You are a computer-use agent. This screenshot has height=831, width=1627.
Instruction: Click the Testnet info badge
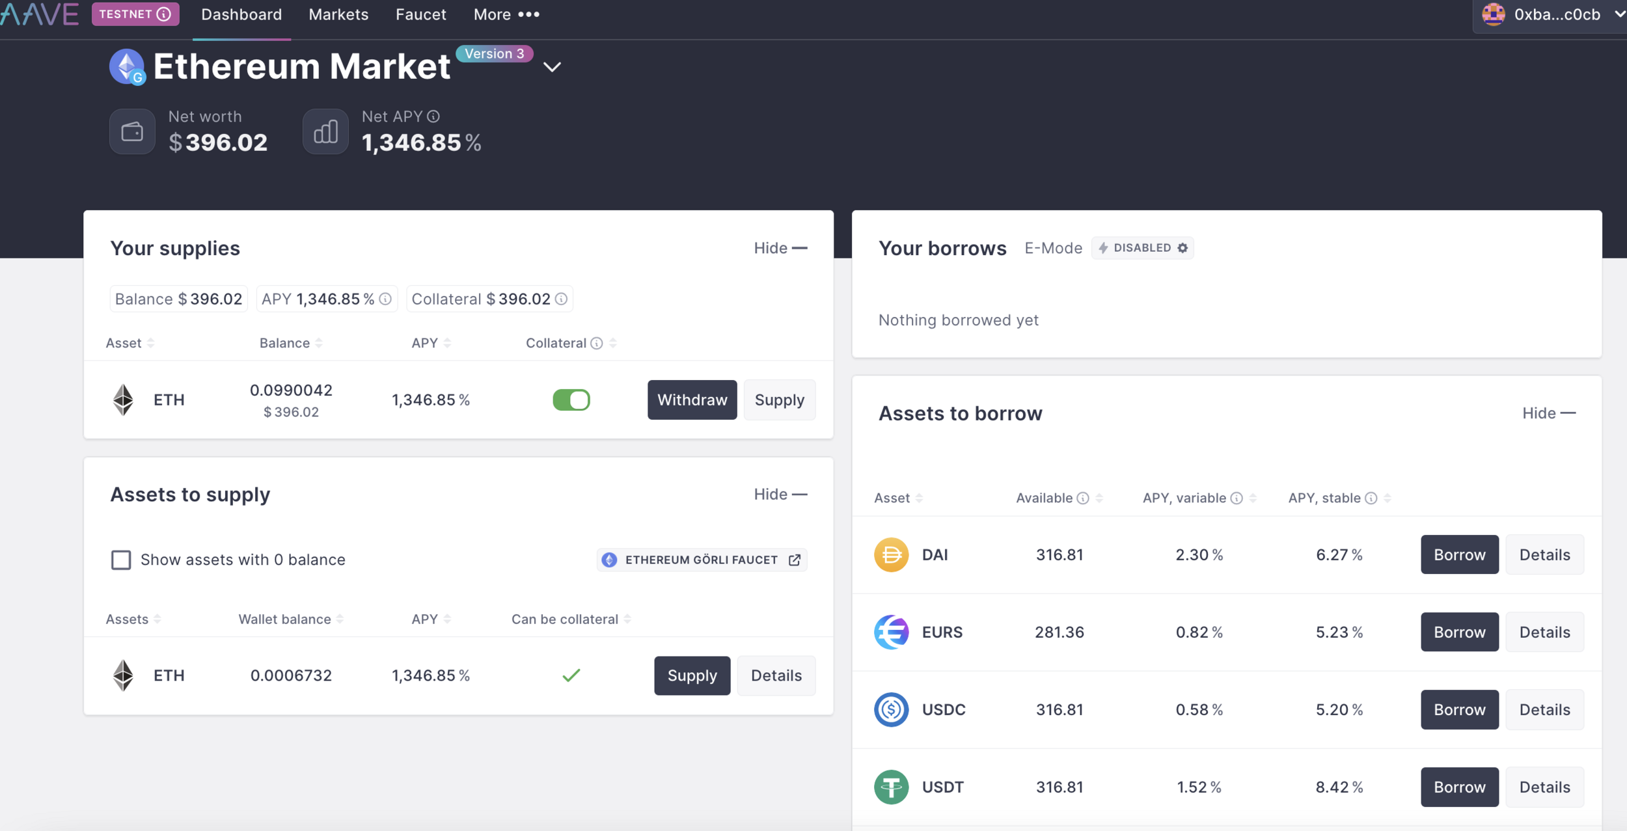[x=135, y=14]
